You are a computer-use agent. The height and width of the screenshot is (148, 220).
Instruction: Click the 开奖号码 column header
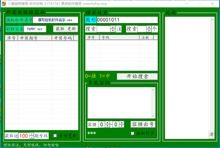(x=63, y=38)
